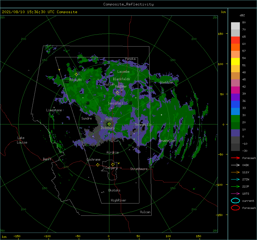Image resolution: width=257 pixels, height=240 pixels.
Task: Click the Sylvan label
Action: 109,84
